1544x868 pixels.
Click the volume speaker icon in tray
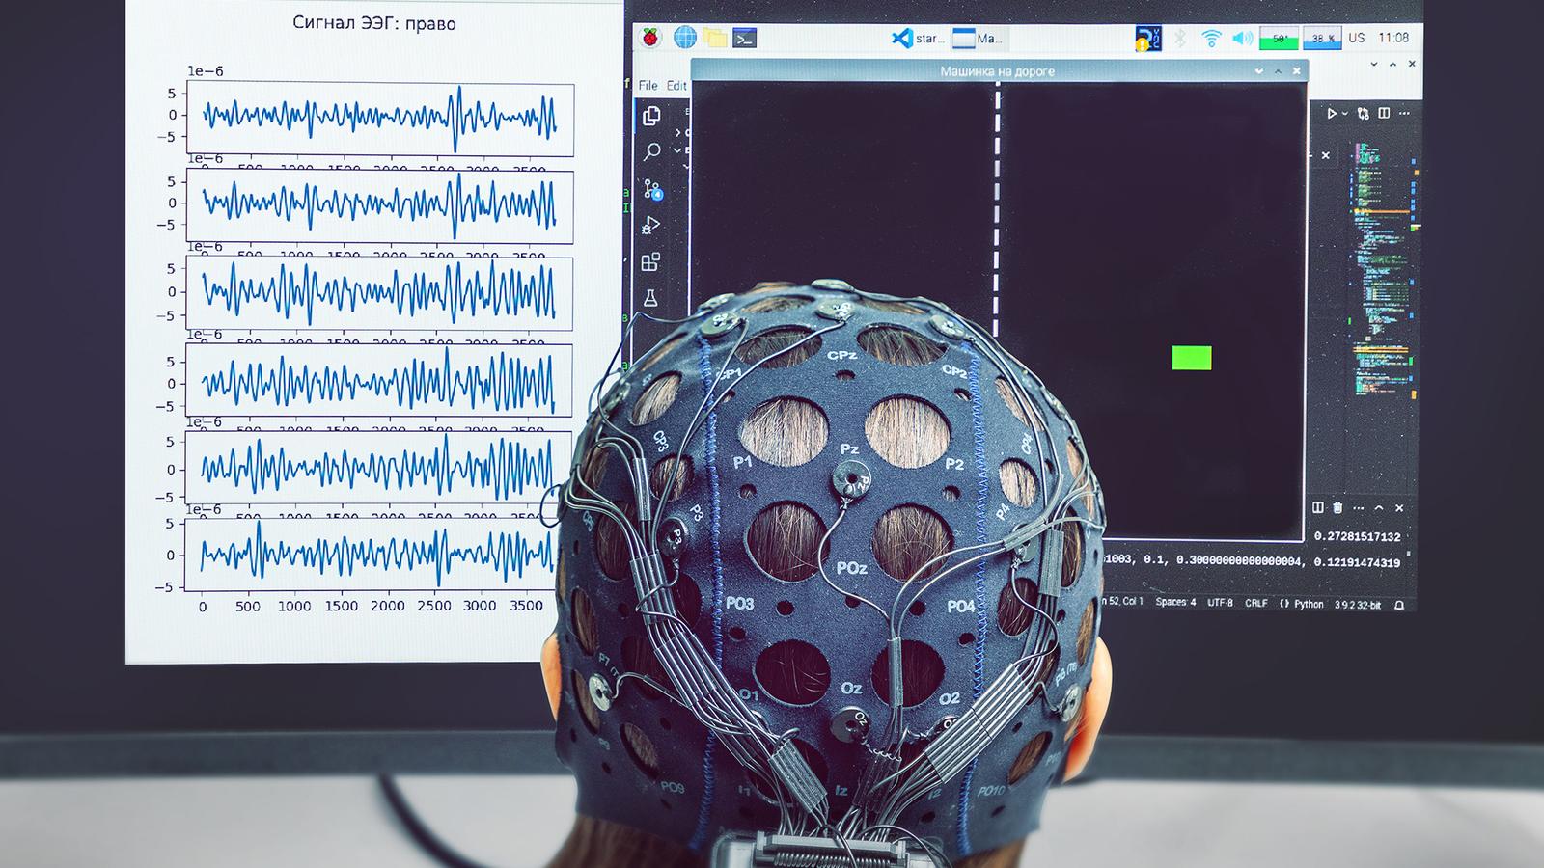[1242, 39]
